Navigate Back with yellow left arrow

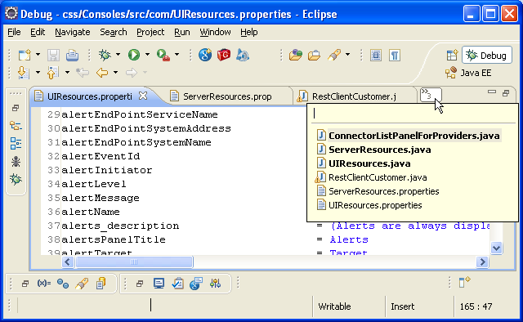coord(101,73)
